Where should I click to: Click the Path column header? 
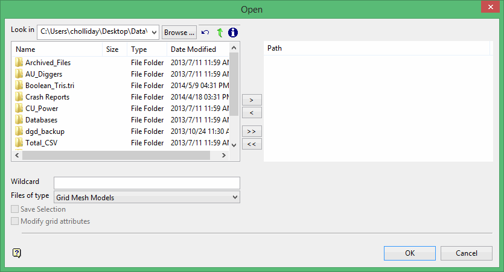[x=377, y=48]
